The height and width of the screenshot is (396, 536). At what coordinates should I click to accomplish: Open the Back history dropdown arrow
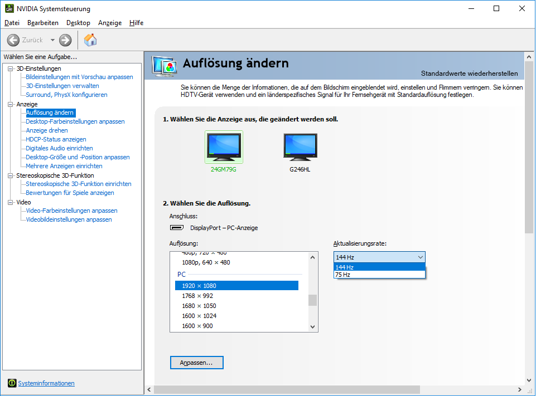(x=52, y=40)
